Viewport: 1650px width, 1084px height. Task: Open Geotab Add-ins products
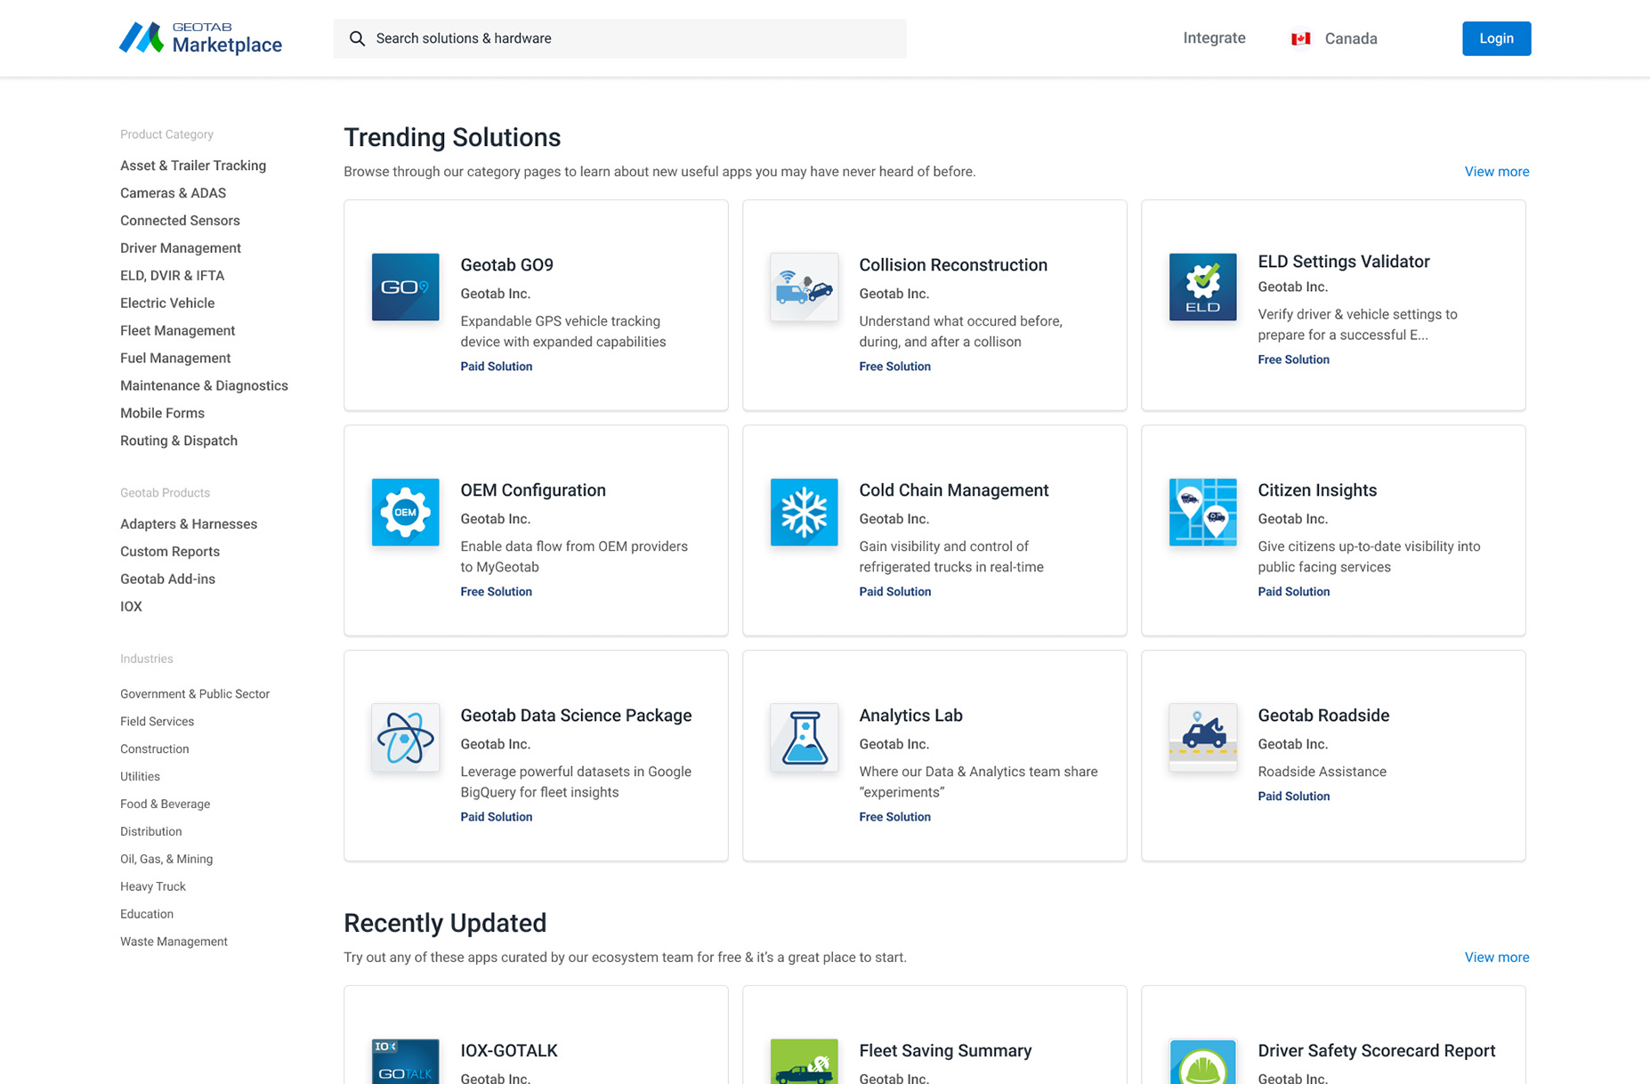(167, 579)
